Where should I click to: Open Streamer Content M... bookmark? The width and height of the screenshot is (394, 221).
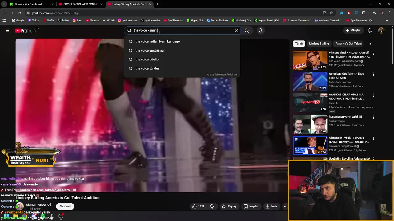point(297,21)
